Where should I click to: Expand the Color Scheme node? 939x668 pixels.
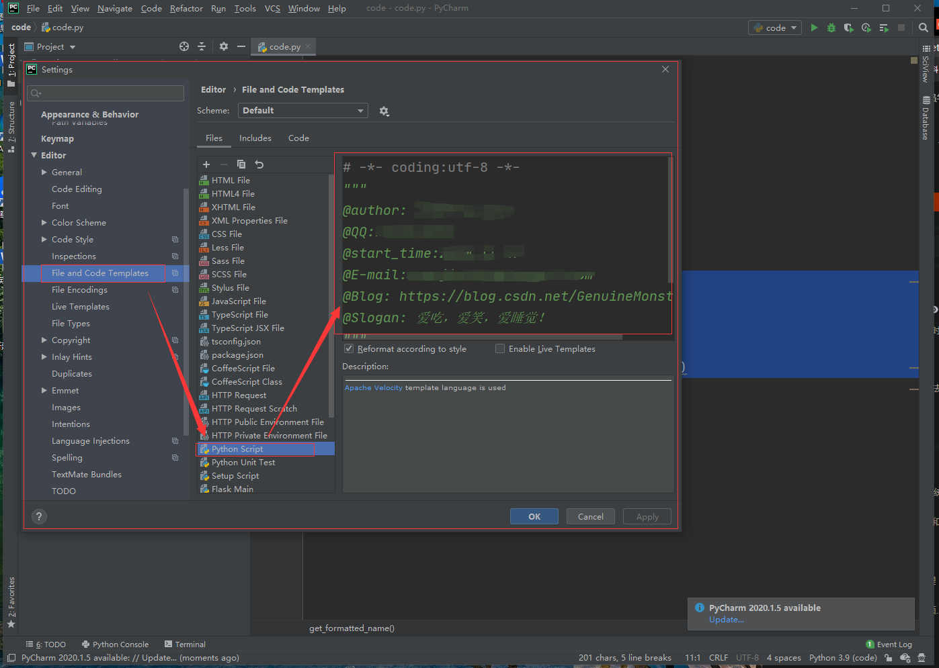(44, 223)
